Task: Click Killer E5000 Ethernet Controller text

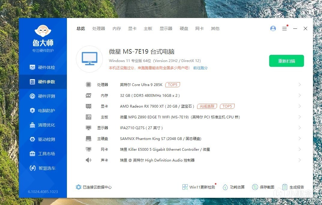Action: tap(165, 150)
